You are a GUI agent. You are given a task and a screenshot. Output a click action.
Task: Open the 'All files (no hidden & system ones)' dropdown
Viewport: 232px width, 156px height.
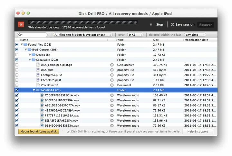[x=83, y=35]
